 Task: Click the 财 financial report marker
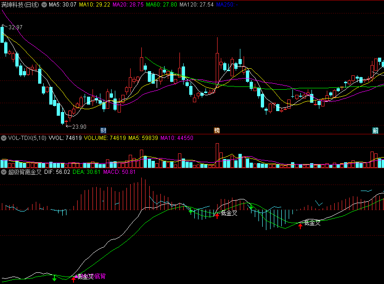click(104, 131)
